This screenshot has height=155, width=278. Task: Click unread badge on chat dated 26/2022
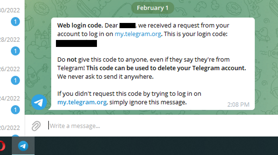(15, 81)
